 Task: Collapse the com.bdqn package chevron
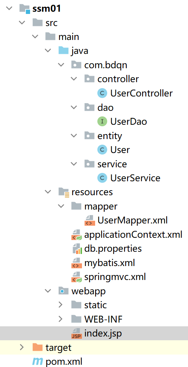pos(61,65)
